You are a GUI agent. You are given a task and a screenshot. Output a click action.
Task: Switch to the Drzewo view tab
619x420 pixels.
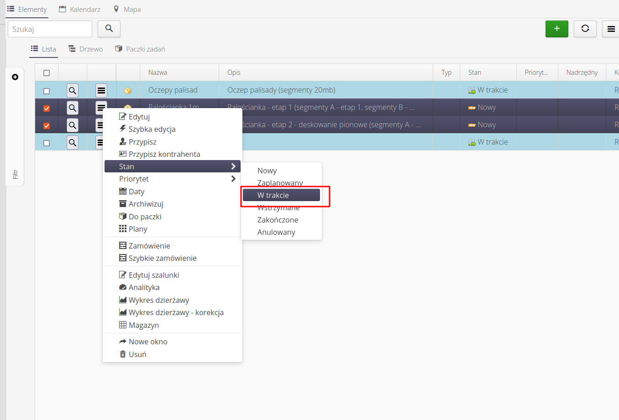point(86,49)
